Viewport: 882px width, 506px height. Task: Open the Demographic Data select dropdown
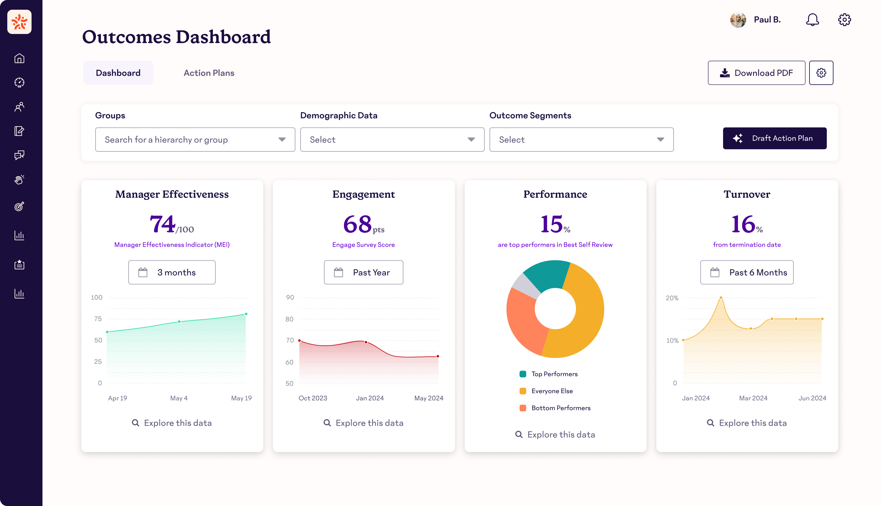(392, 139)
